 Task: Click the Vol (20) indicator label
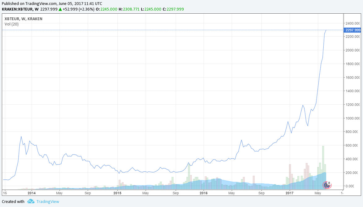11,24
